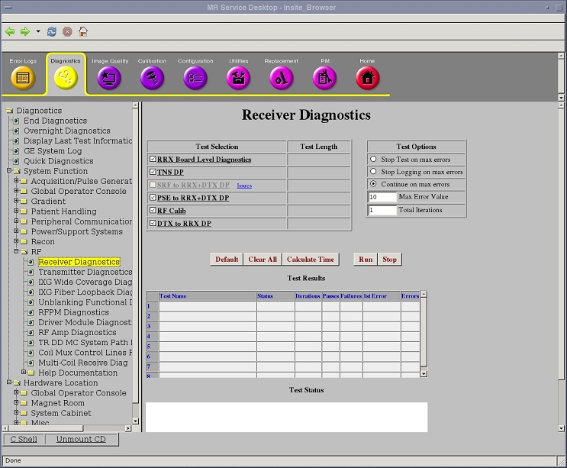Select the Configuration icon
The height and width of the screenshot is (468, 567).
pos(195,77)
